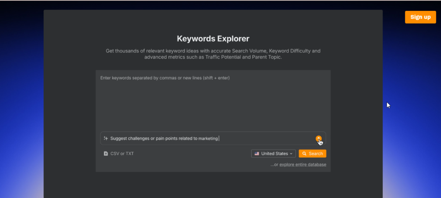Click the Sign up button

click(420, 17)
